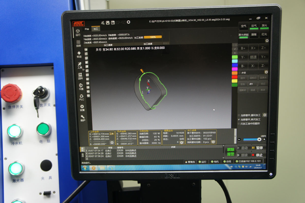Open the 送料 feeding sidebar page
Viewport: 305px width, 203px height.
pos(80,76)
